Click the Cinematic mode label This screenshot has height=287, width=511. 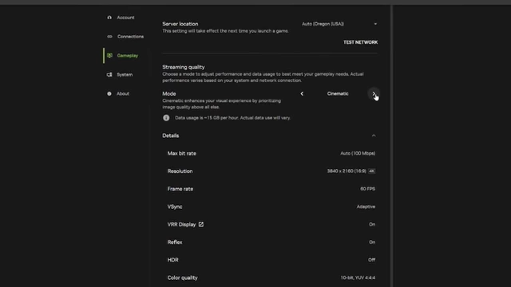click(x=338, y=94)
